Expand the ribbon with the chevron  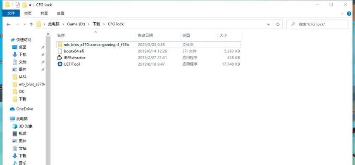[342, 14]
